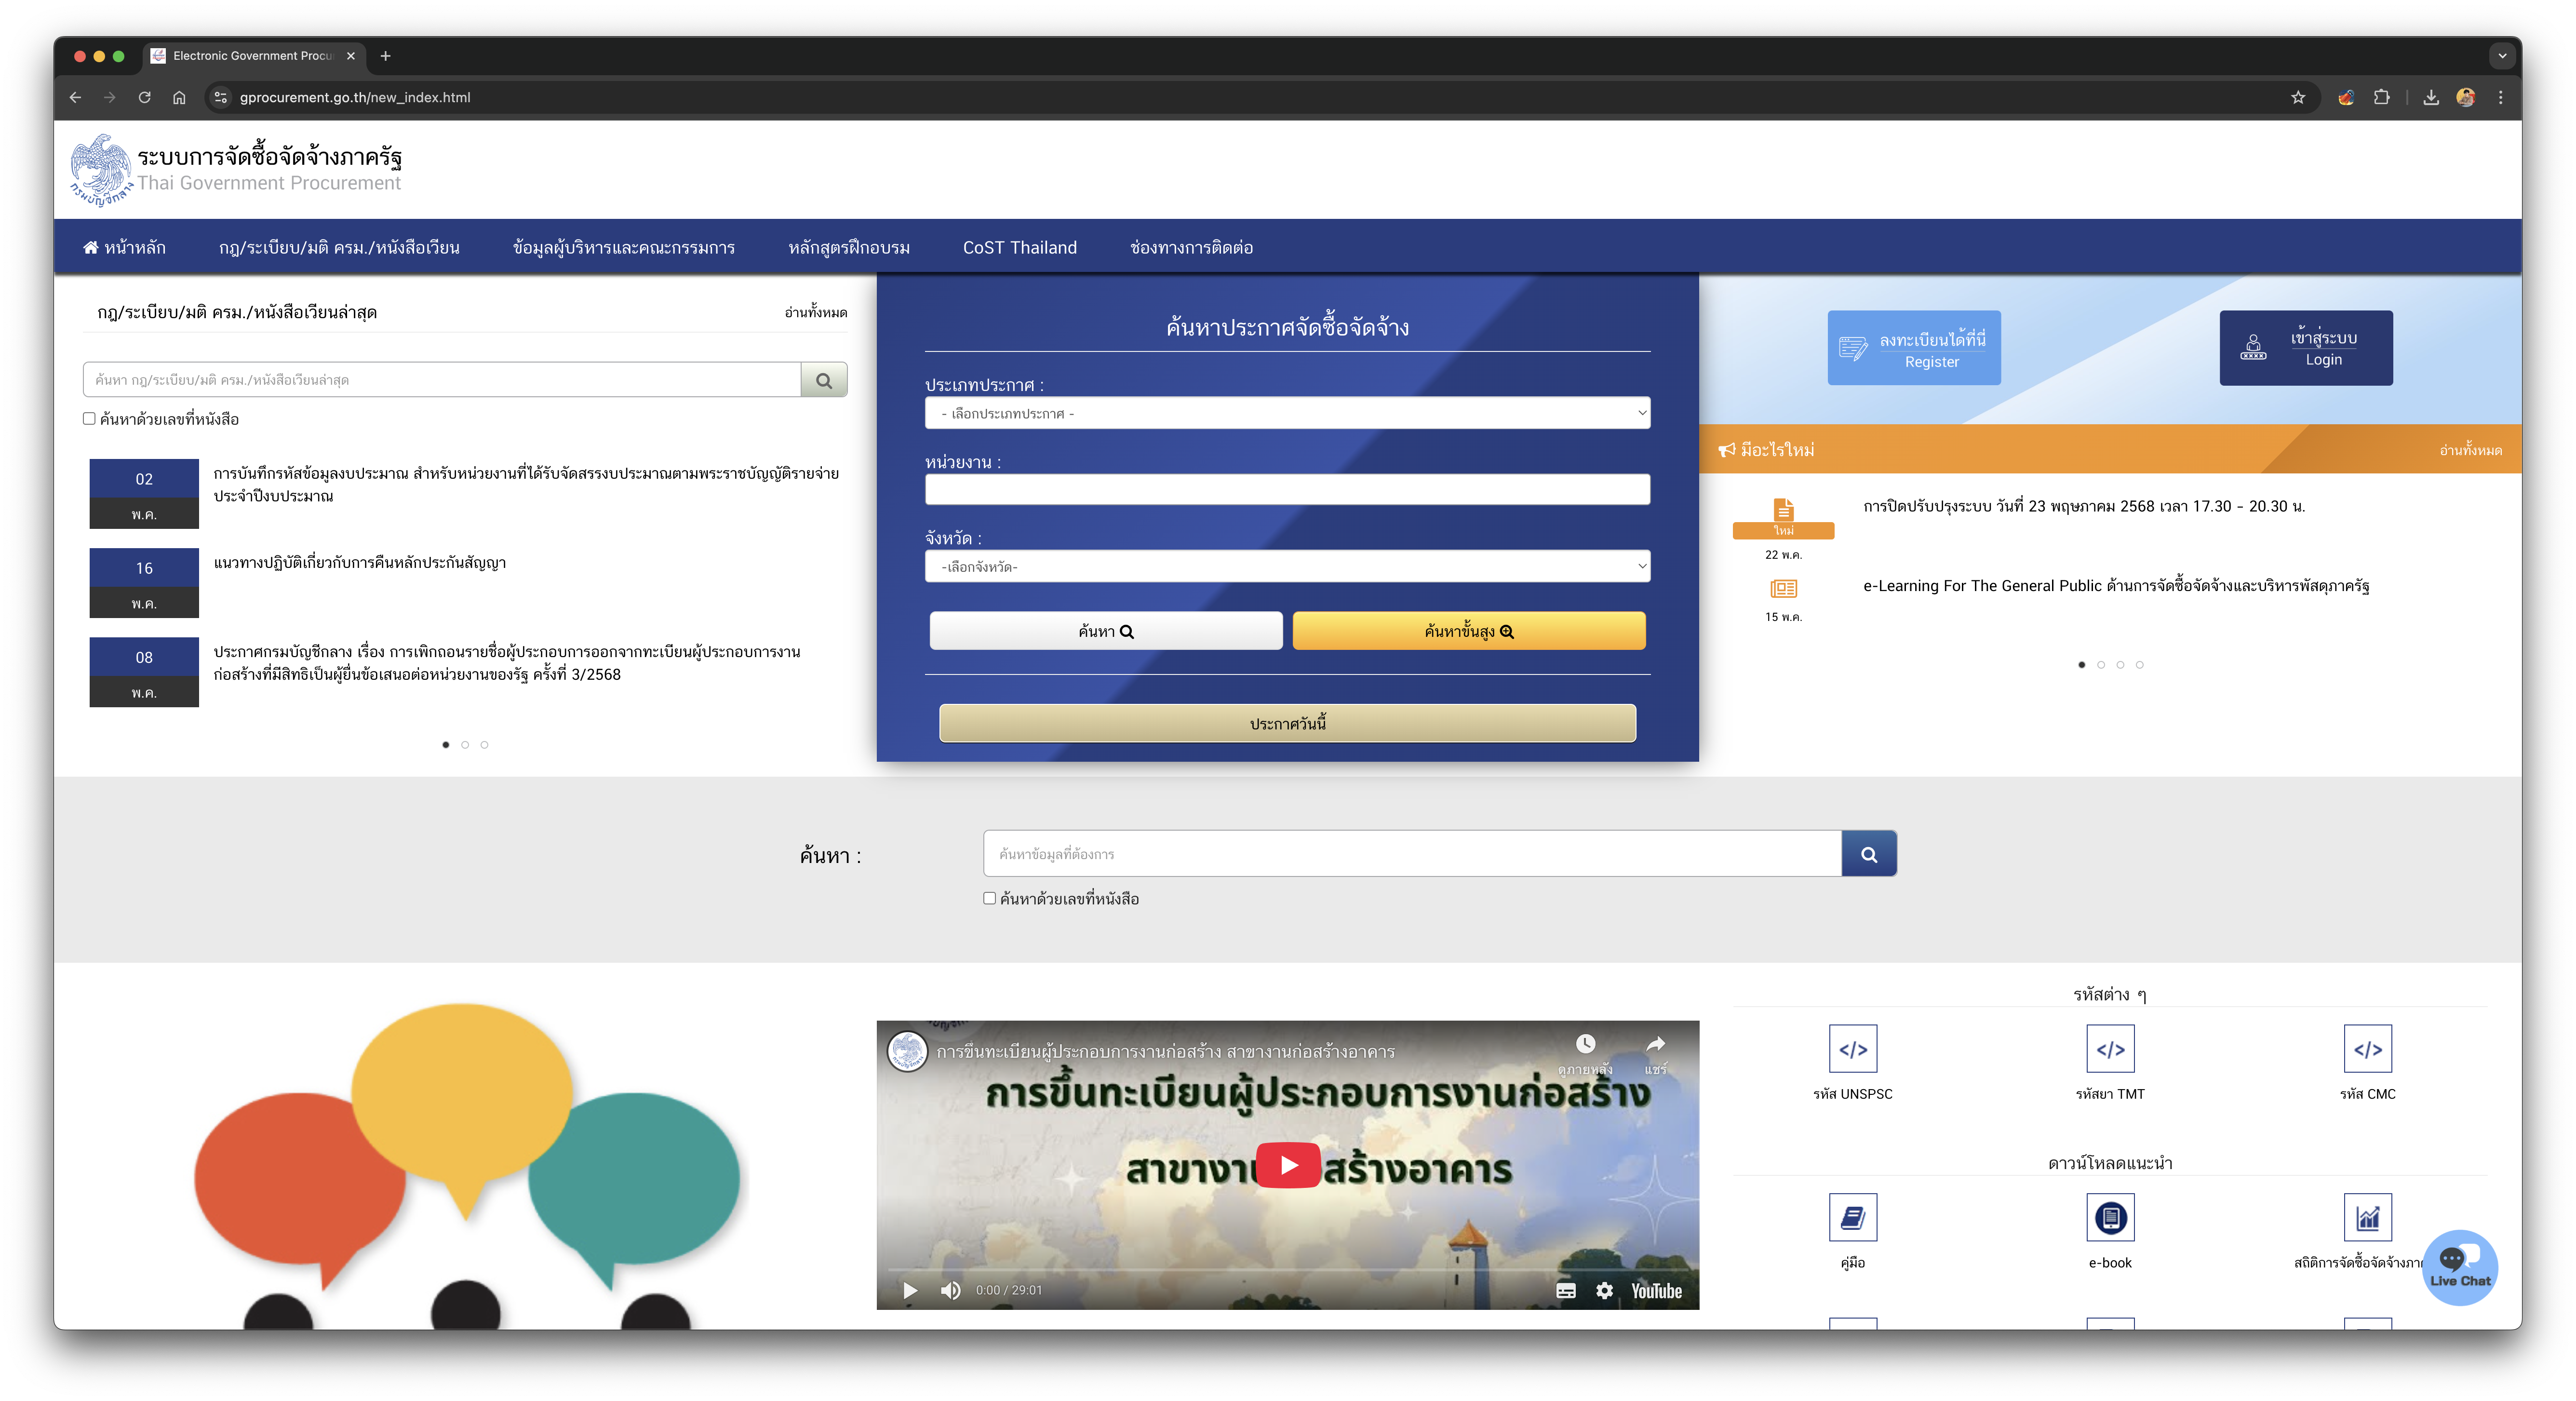The height and width of the screenshot is (1401, 2576).
Task: Open the e-Learning For The General Public item
Action: [x=2116, y=586]
